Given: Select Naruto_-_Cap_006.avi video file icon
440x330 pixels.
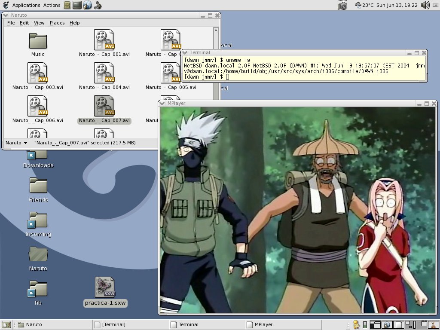Looking at the screenshot, I should [38, 106].
